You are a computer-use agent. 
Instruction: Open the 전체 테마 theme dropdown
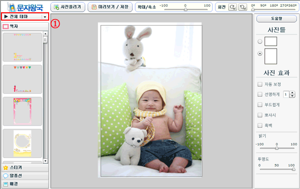pos(25,17)
